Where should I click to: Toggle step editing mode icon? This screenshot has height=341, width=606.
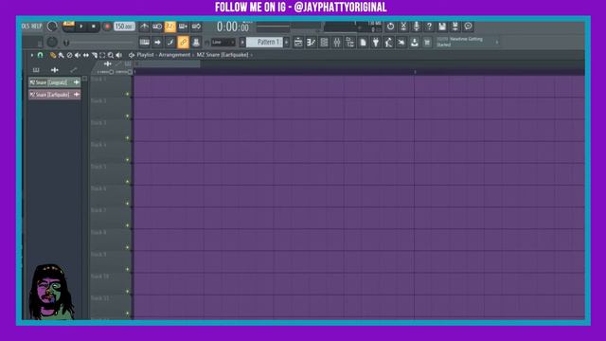point(170,42)
